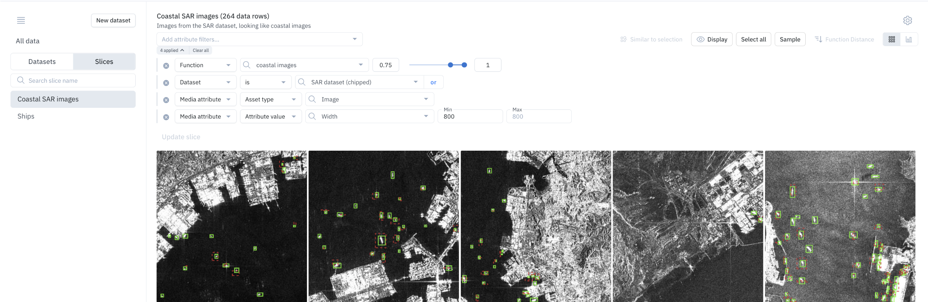Click the Max width input field
Viewport: 928px width, 302px height.
click(539, 117)
